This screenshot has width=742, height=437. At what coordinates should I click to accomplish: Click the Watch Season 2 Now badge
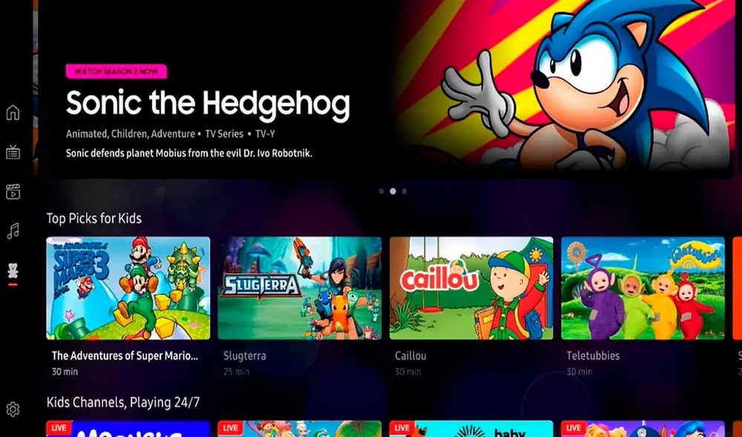(116, 71)
